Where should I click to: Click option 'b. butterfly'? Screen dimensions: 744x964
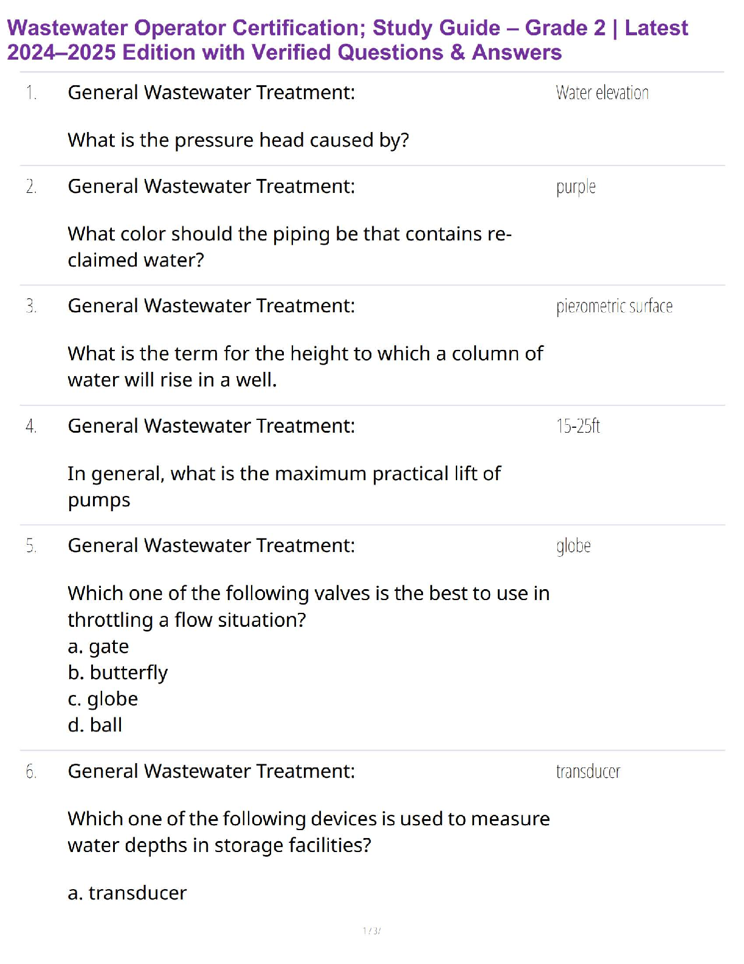click(118, 672)
